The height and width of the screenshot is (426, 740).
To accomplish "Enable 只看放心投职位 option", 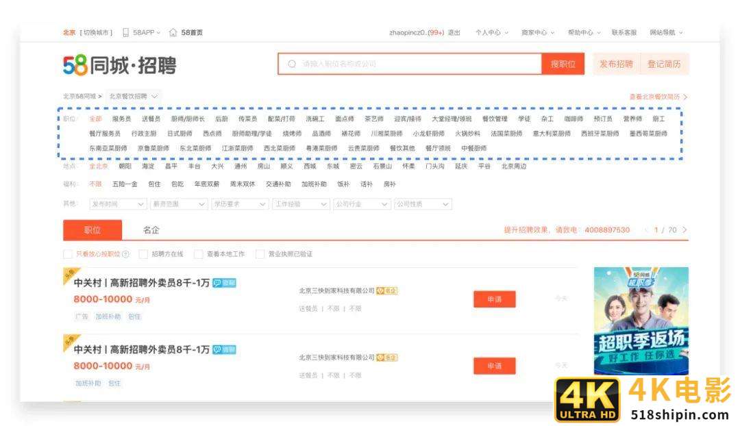I will click(68, 254).
